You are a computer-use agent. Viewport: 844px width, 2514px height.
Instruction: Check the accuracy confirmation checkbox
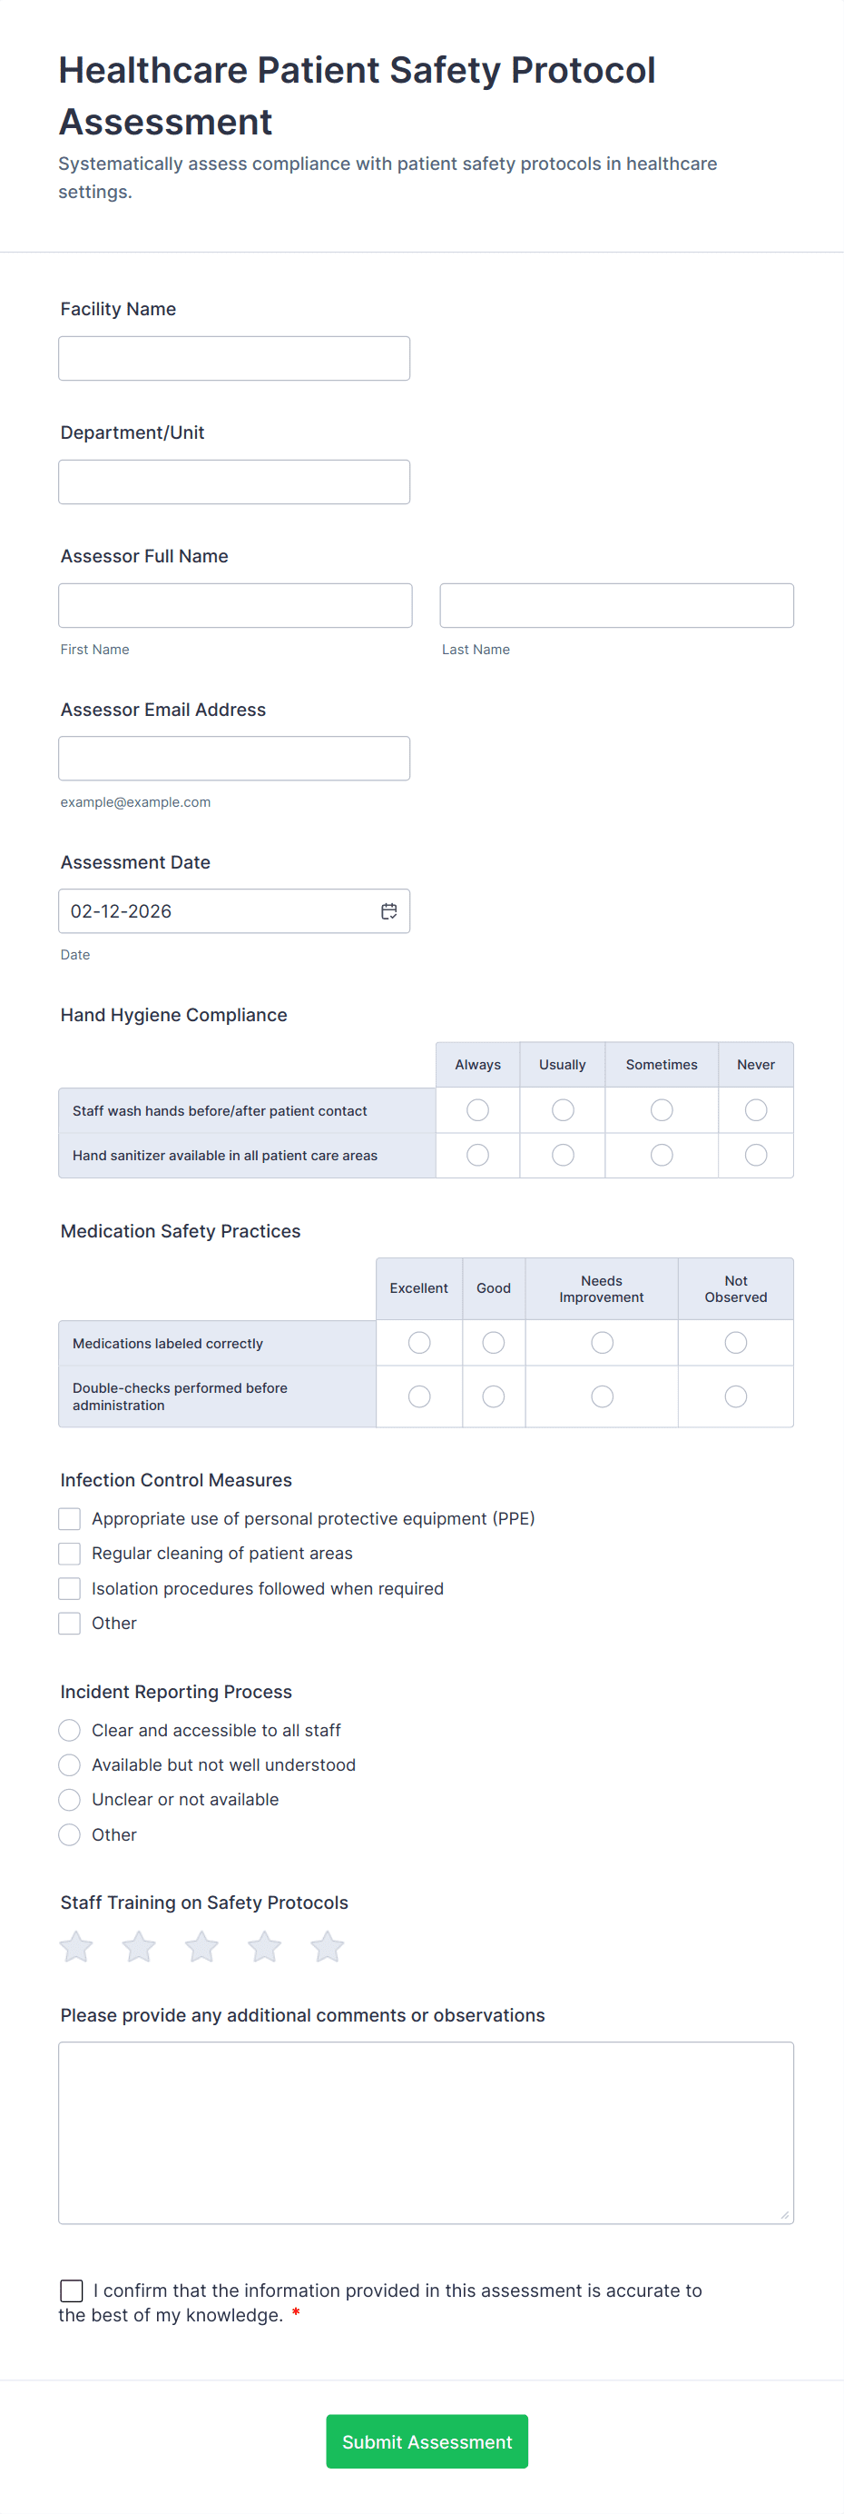[71, 2290]
